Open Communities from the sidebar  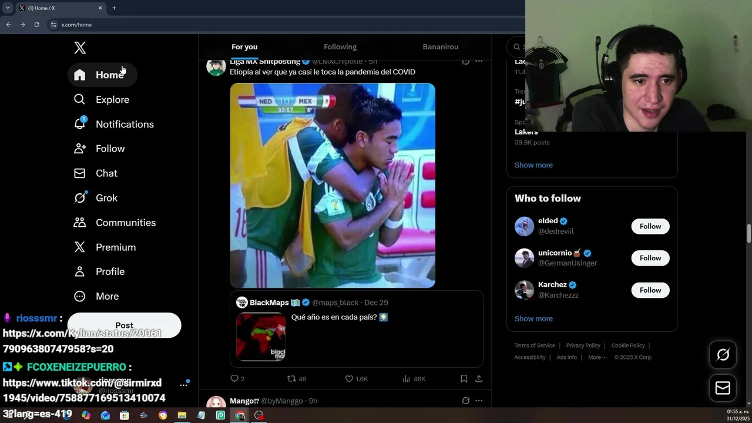point(115,223)
